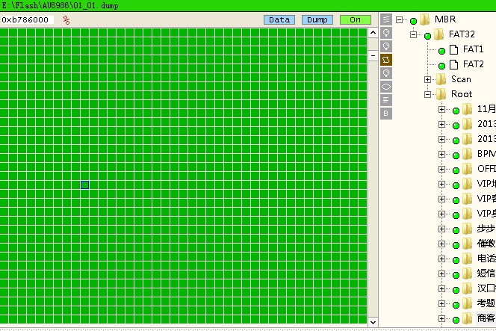
Task: Toggle green status dot next to FAT2
Action: (441, 65)
